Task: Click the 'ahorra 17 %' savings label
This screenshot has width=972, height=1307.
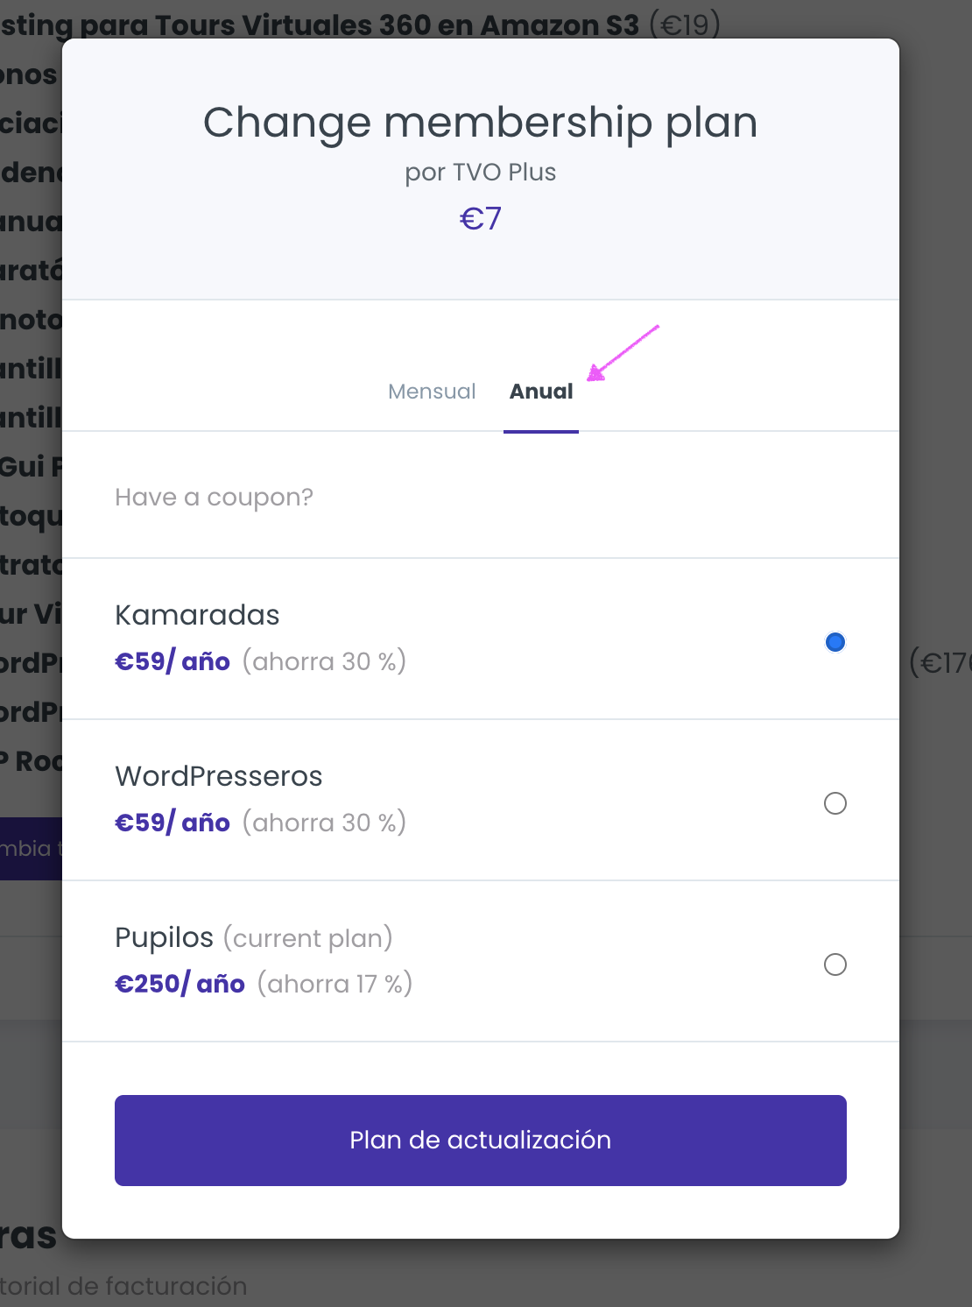Action: [x=335, y=984]
